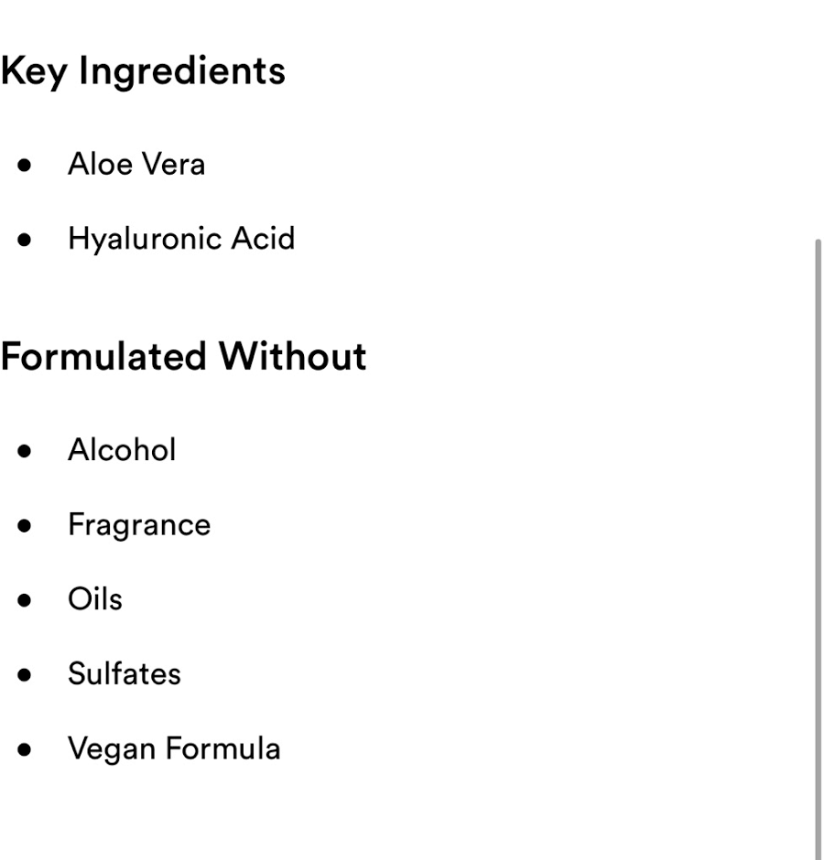Click the word Acid in Hyaluronic Acid

(263, 239)
